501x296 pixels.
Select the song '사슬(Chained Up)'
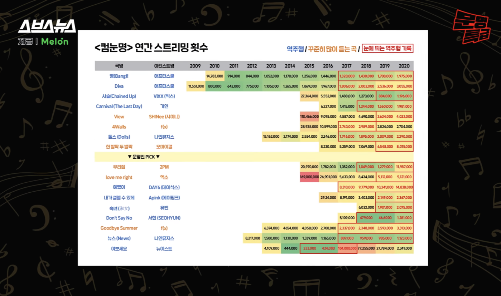[x=119, y=96]
